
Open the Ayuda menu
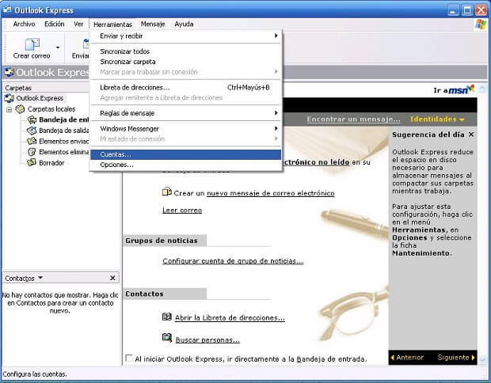click(x=184, y=24)
